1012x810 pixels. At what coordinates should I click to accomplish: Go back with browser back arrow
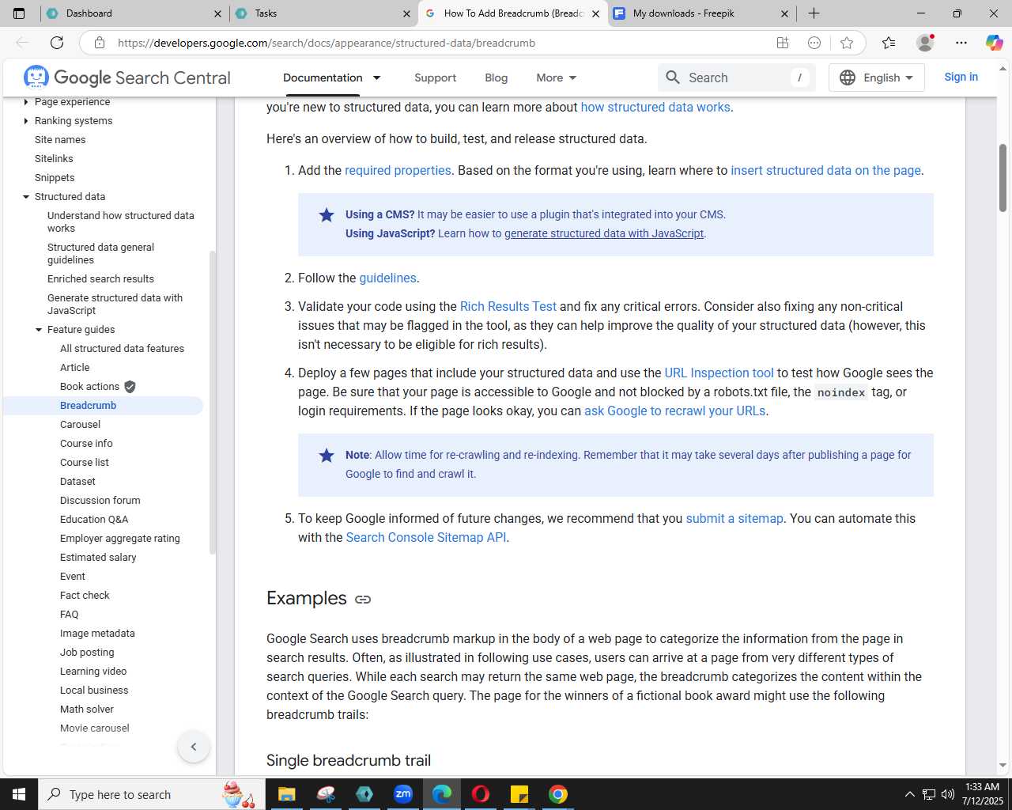(22, 43)
